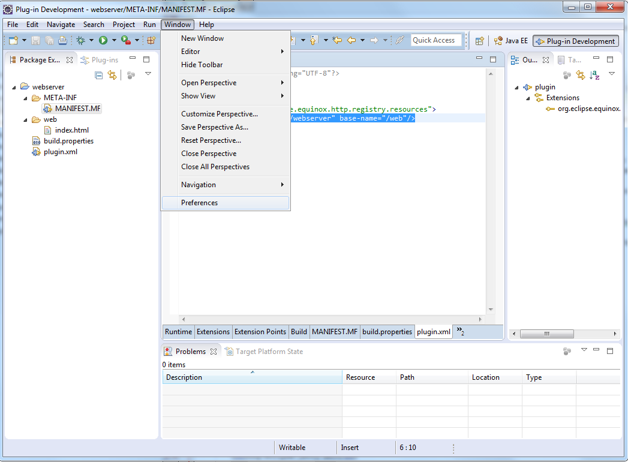Click the editor vertical scrollbar down arrow
The image size is (628, 462).
(491, 310)
